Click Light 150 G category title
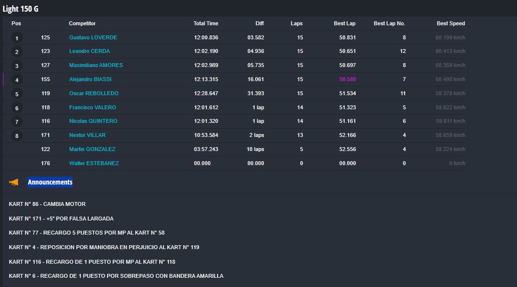517x287 pixels. [20, 9]
